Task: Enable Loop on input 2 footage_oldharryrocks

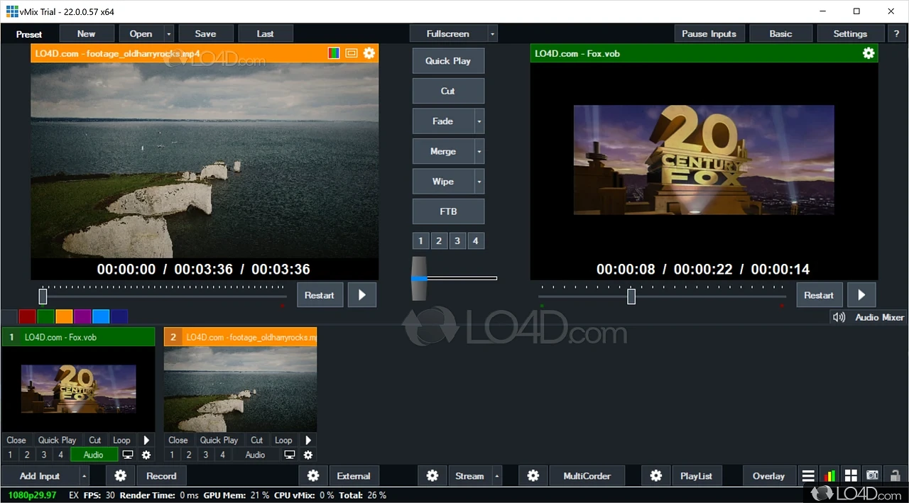Action: click(283, 440)
